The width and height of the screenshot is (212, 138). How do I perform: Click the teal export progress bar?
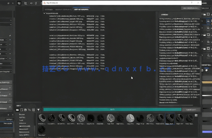[112, 109]
